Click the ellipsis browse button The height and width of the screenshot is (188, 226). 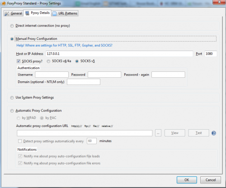[x=158, y=133]
